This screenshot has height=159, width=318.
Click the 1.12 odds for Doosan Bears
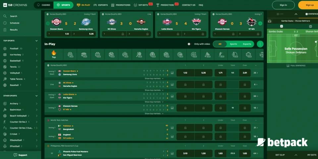[185, 73]
